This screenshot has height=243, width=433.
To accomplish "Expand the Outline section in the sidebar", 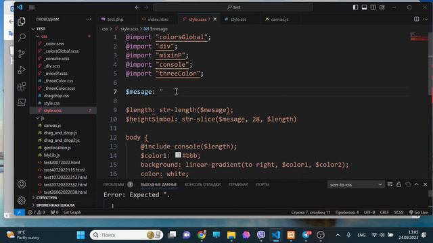I will [63, 198].
